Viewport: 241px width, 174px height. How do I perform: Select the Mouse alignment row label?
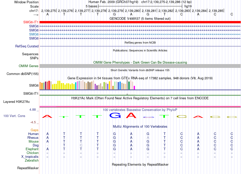point(33,142)
